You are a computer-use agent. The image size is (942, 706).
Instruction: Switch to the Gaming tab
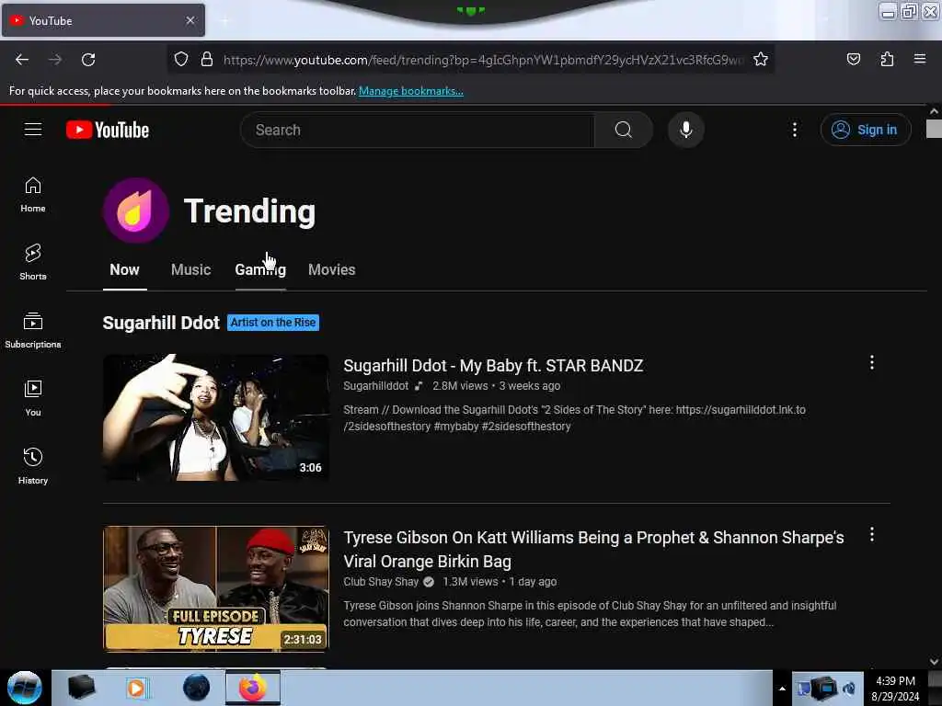(260, 269)
